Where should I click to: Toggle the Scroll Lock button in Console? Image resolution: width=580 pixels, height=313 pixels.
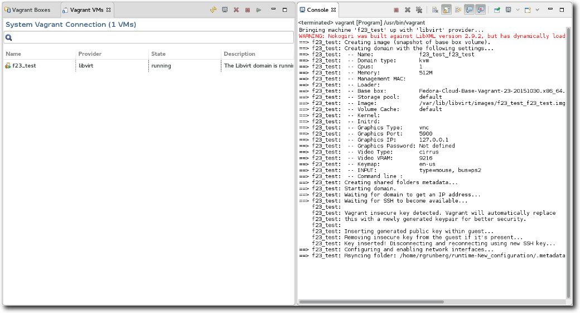447,10
